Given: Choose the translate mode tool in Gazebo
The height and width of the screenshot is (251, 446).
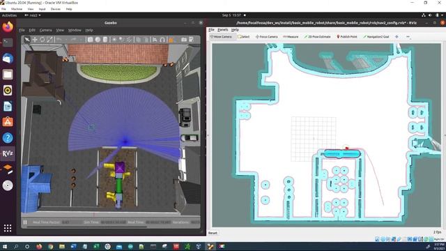Looking at the screenshot, I should pos(35,40).
